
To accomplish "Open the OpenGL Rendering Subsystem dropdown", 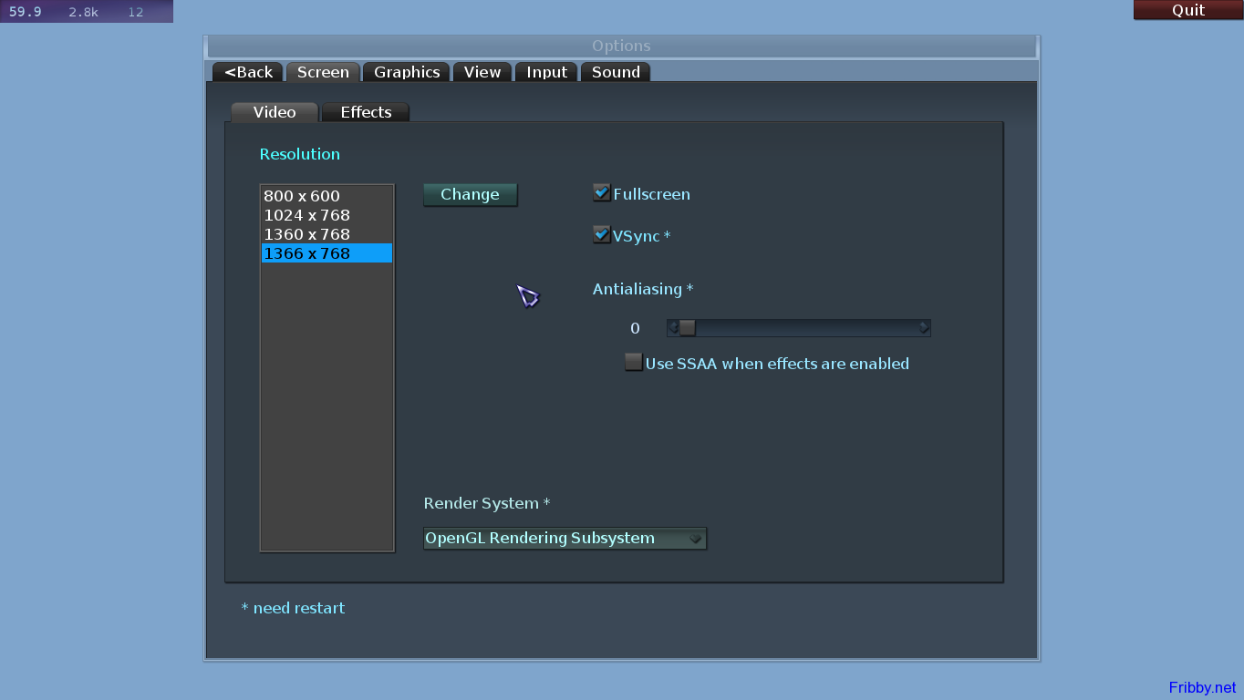I will pos(564,539).
